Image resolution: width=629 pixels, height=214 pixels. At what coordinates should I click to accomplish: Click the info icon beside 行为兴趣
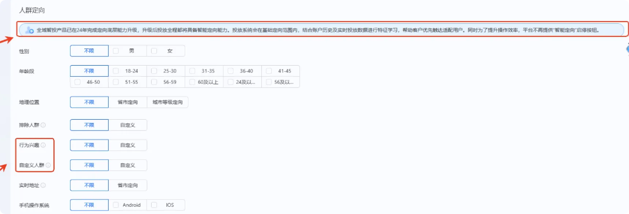[x=44, y=145]
